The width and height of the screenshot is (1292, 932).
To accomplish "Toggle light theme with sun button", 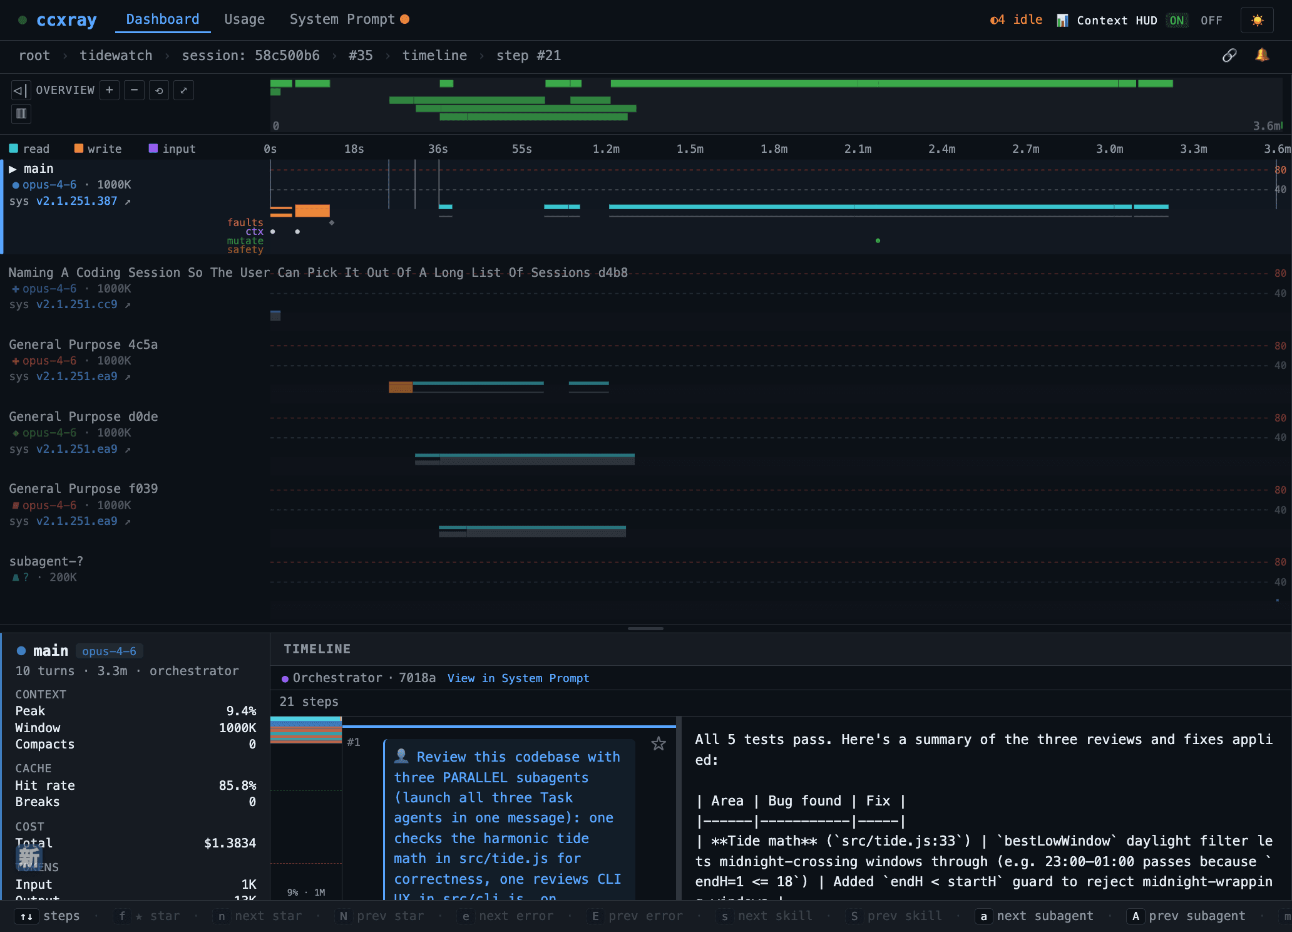I will (x=1257, y=21).
